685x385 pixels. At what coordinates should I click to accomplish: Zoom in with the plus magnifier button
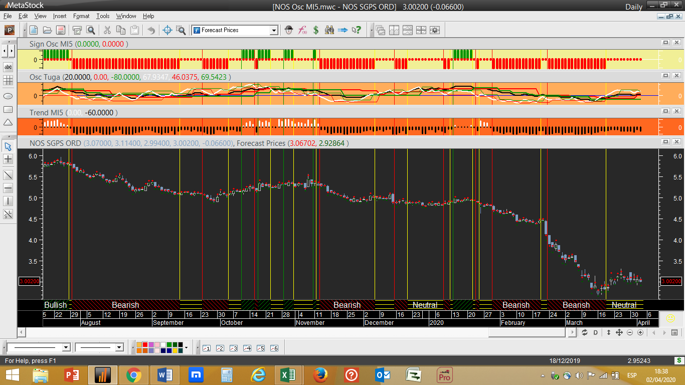[640, 332]
